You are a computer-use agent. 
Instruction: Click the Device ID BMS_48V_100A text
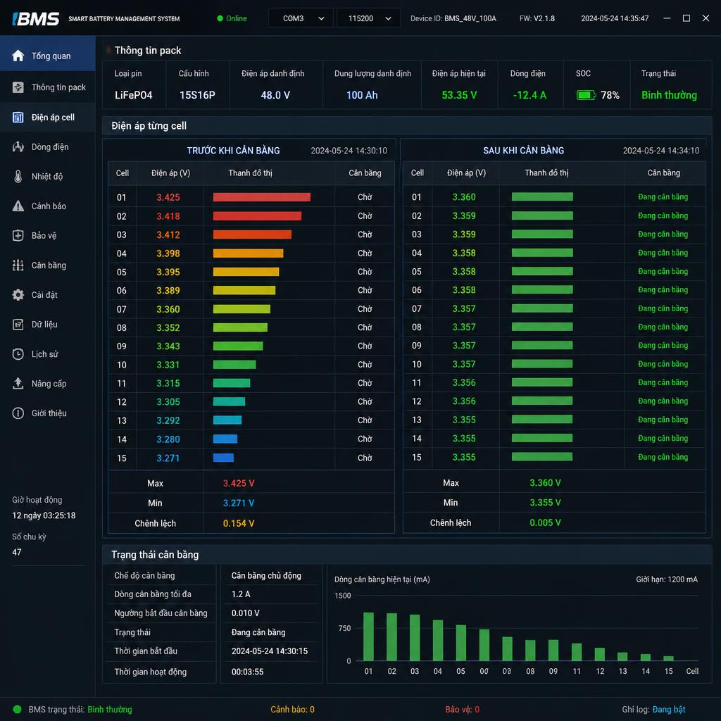coord(453,18)
